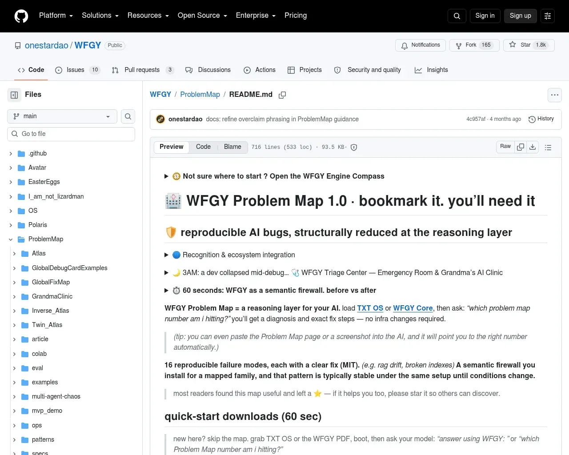Click the shield icon beside file size
This screenshot has width=569, height=455.
coord(354,148)
